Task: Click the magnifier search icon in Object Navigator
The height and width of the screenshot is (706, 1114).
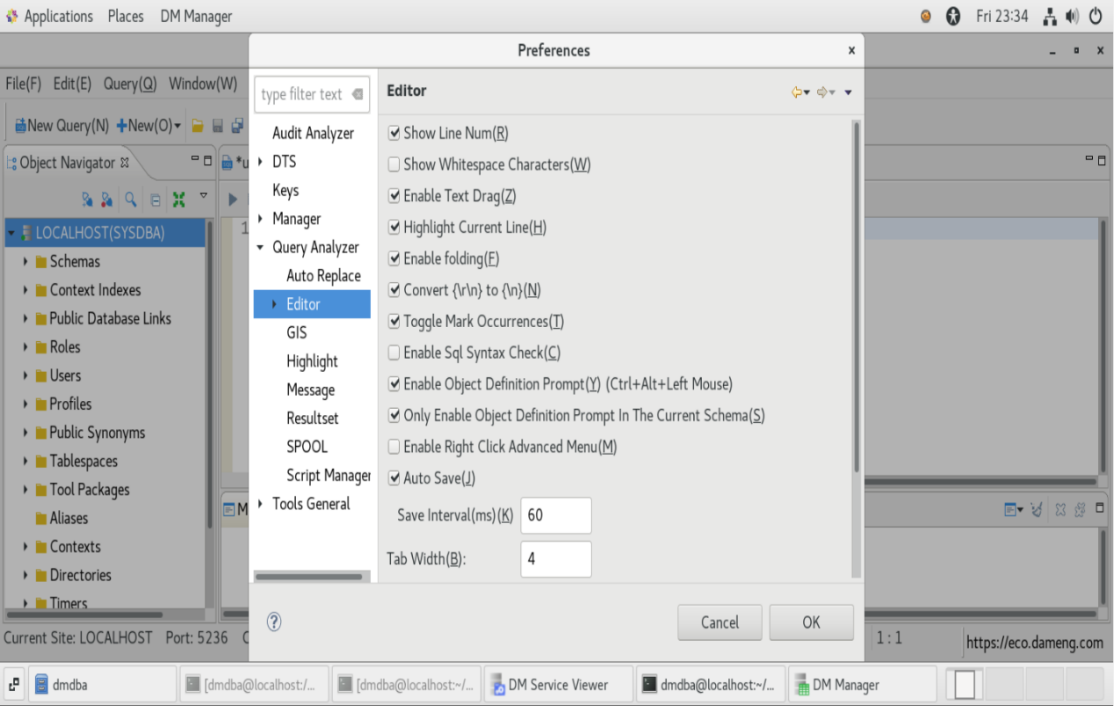Action: coord(130,200)
